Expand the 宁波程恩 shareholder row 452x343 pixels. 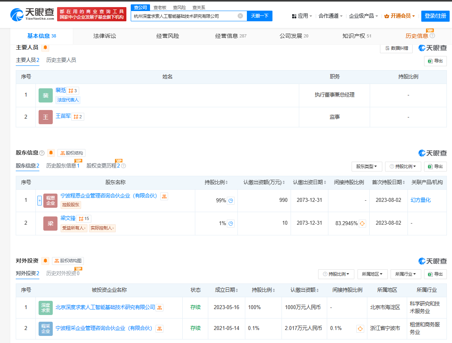pyautogui.click(x=39, y=200)
